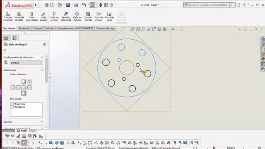This screenshot has width=265, height=149.
Task: Open the Croquis tab
Action: click(38, 29)
